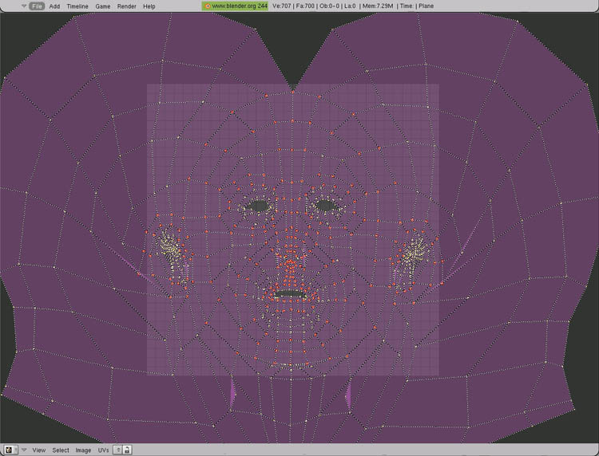
Task: Open the UVs menu
Action: tap(103, 450)
